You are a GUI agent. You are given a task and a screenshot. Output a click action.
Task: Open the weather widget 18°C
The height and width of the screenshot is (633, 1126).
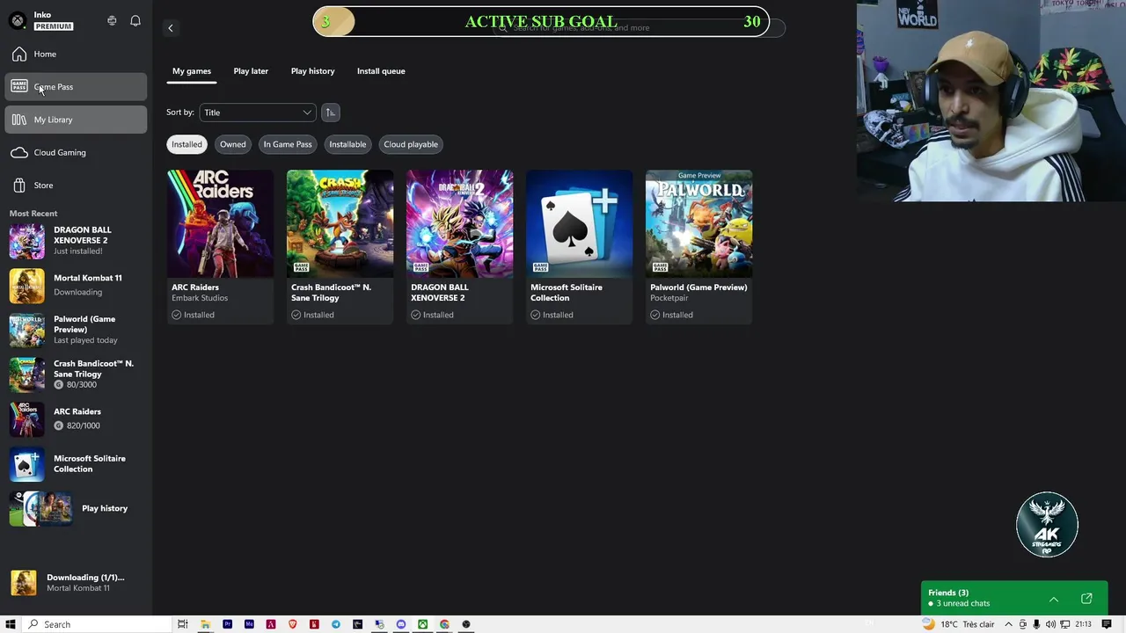click(x=959, y=624)
